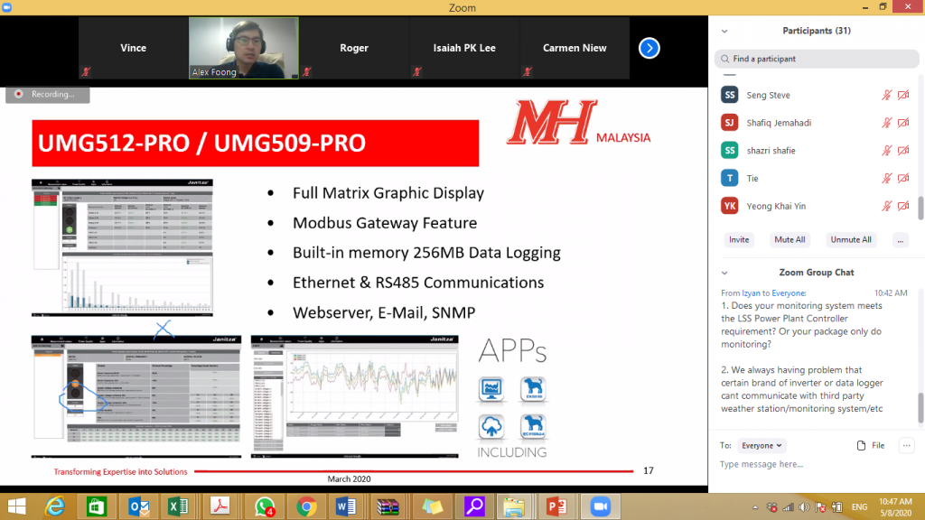Image resolution: width=925 pixels, height=520 pixels.
Task: Toggle Tie's video icon
Action: (903, 178)
